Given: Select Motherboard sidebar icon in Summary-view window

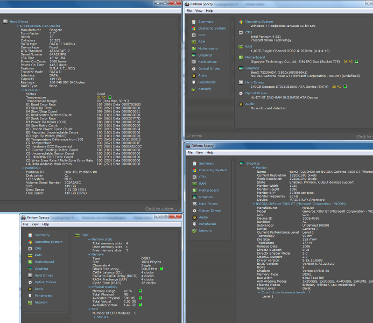Looking at the screenshot, I should click(x=194, y=48).
